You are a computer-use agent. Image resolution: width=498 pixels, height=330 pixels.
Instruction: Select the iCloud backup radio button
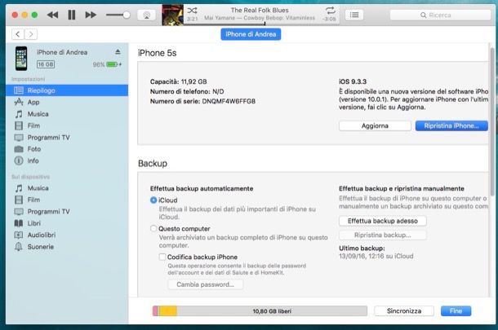[x=153, y=200]
